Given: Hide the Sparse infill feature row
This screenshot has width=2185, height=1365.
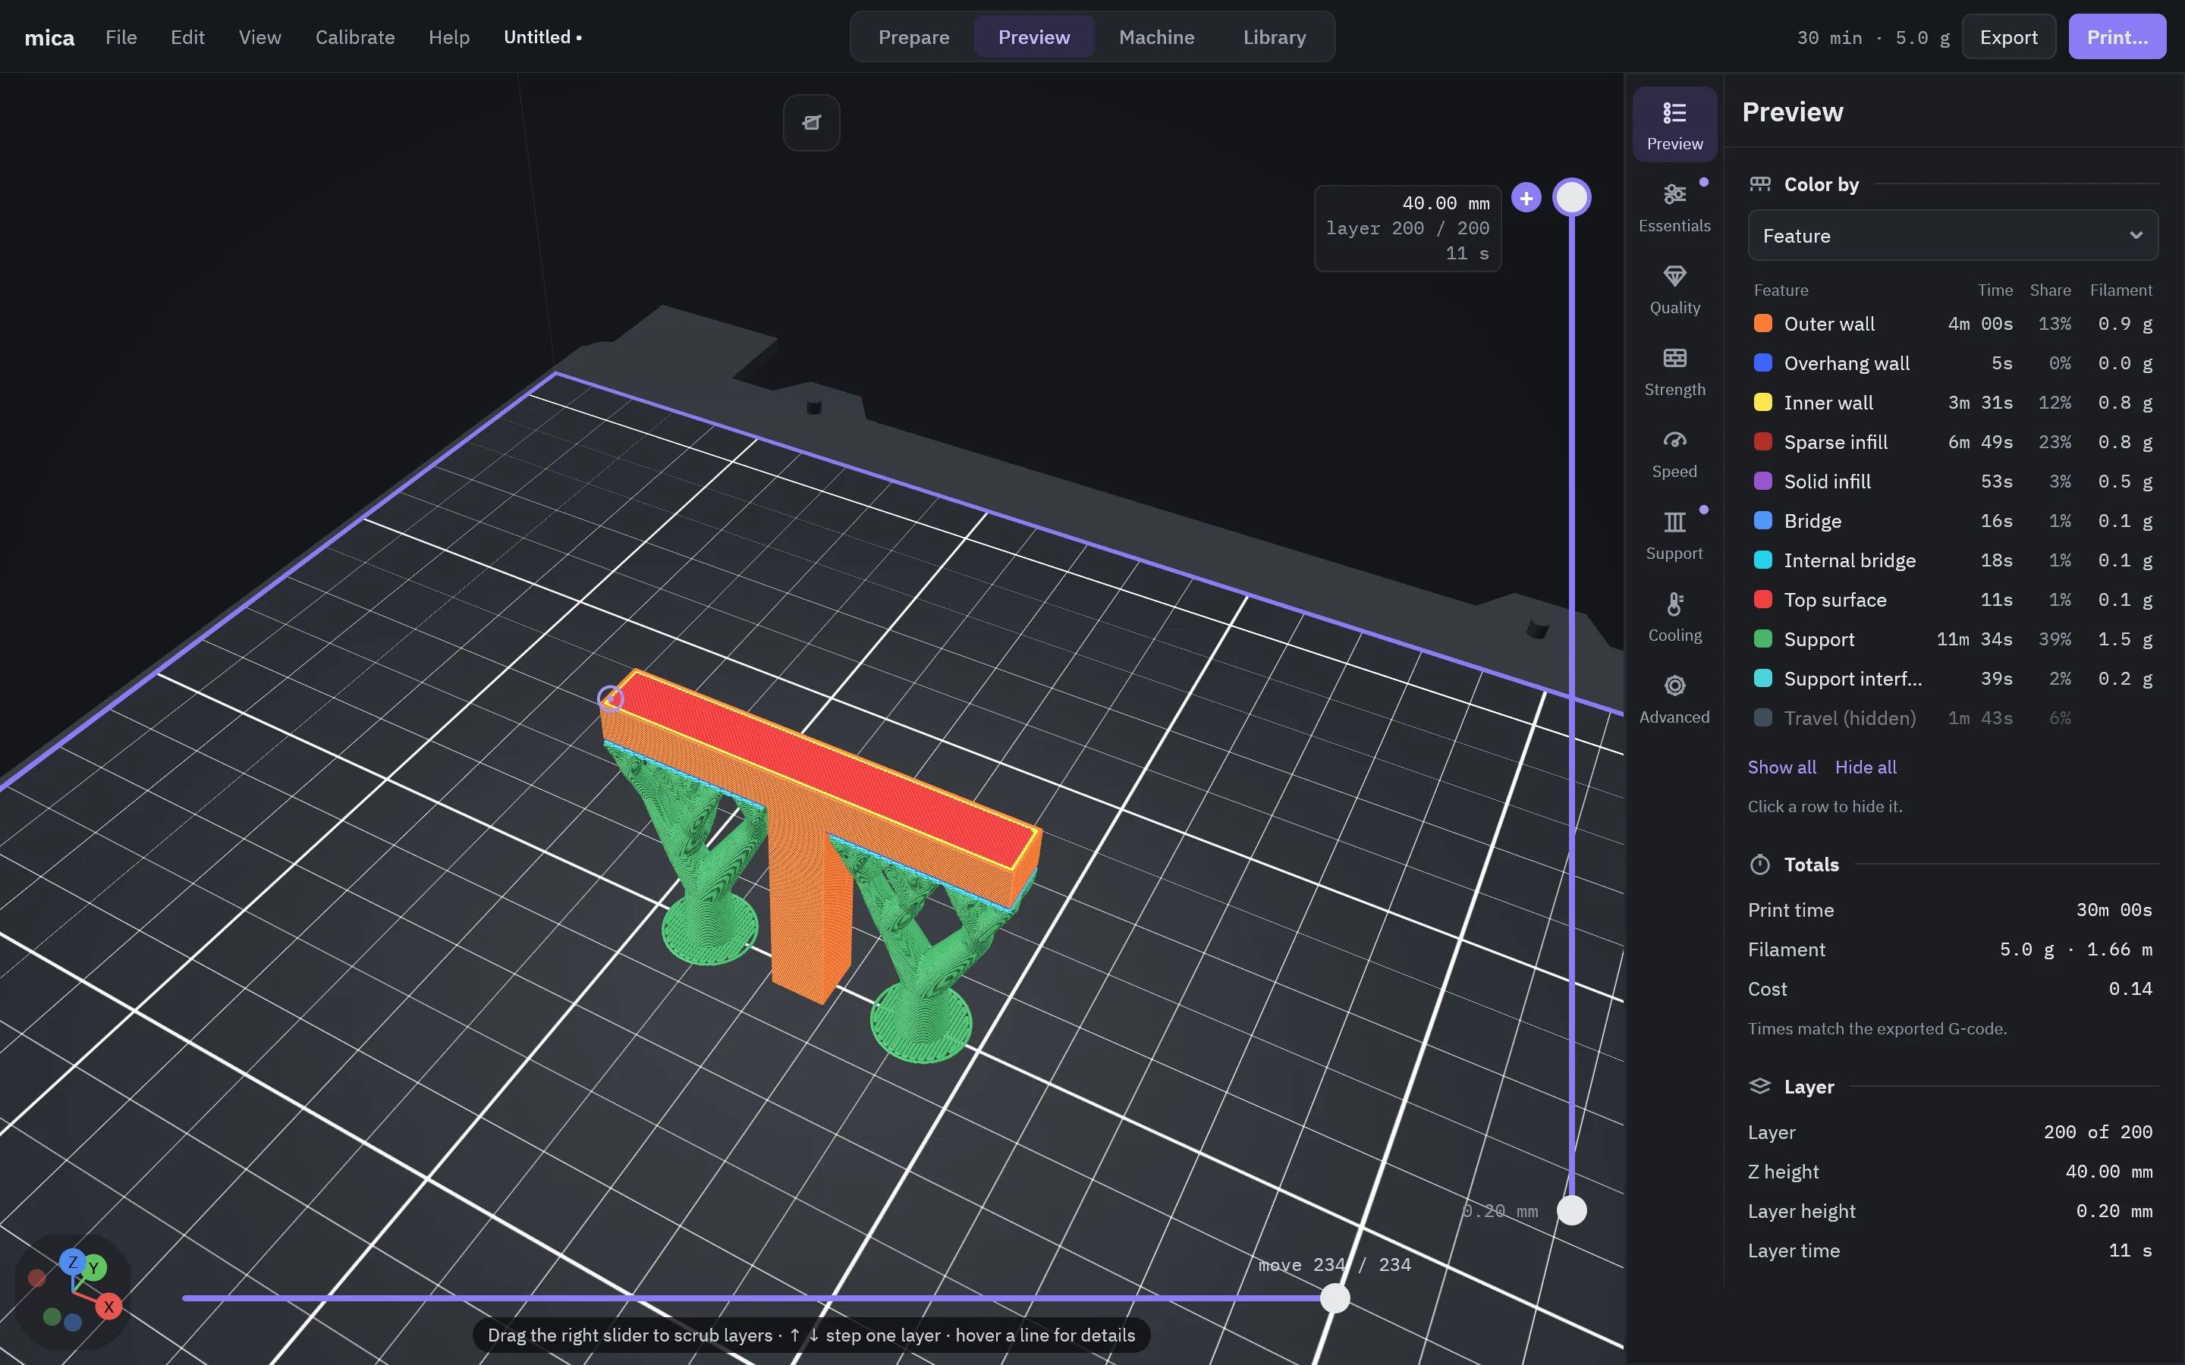Looking at the screenshot, I should (1953, 442).
